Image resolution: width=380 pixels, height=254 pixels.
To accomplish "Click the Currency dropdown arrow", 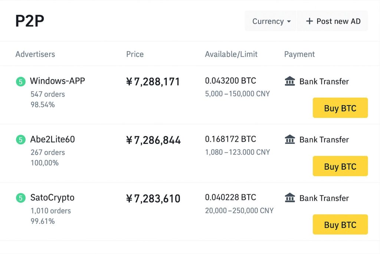I will pos(289,21).
